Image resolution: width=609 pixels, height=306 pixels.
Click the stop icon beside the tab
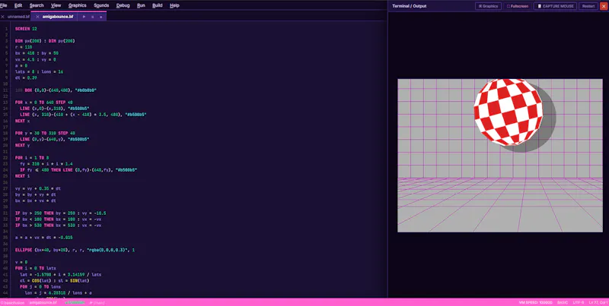pyautogui.click(x=101, y=17)
